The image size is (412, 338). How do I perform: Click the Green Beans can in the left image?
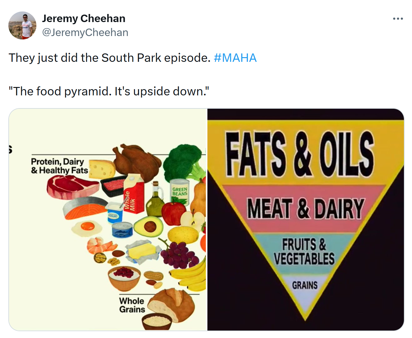pyautogui.click(x=180, y=190)
